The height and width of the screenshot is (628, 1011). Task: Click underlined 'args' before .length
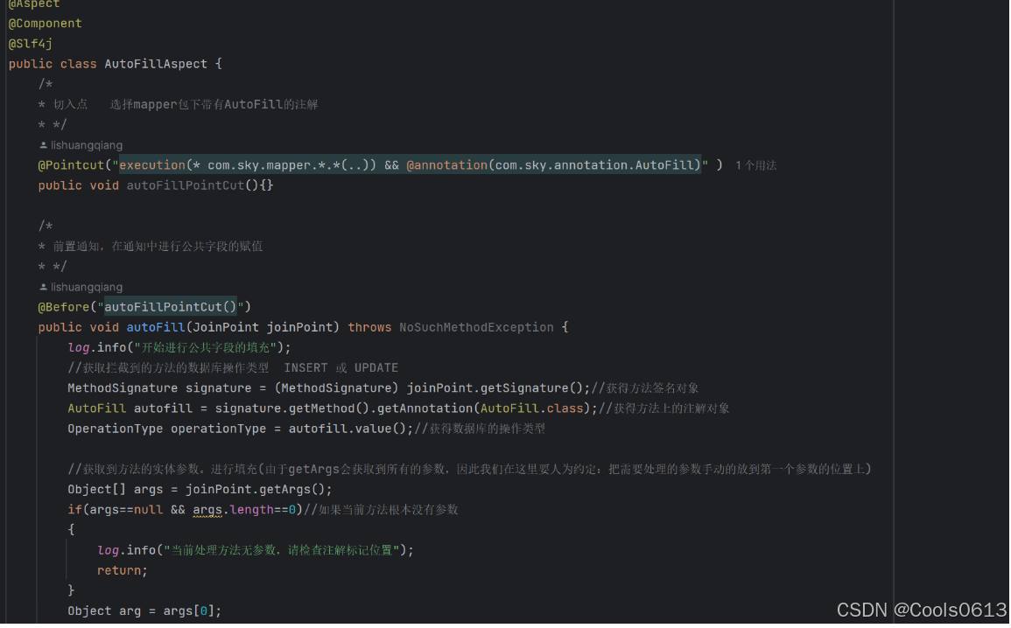click(207, 510)
